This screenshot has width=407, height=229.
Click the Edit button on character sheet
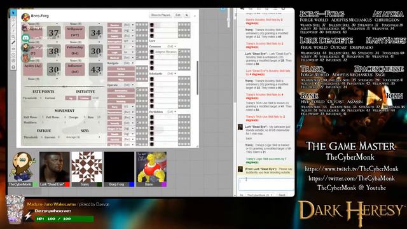178,15
